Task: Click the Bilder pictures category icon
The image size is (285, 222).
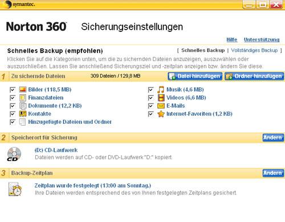Action: pos(23,90)
